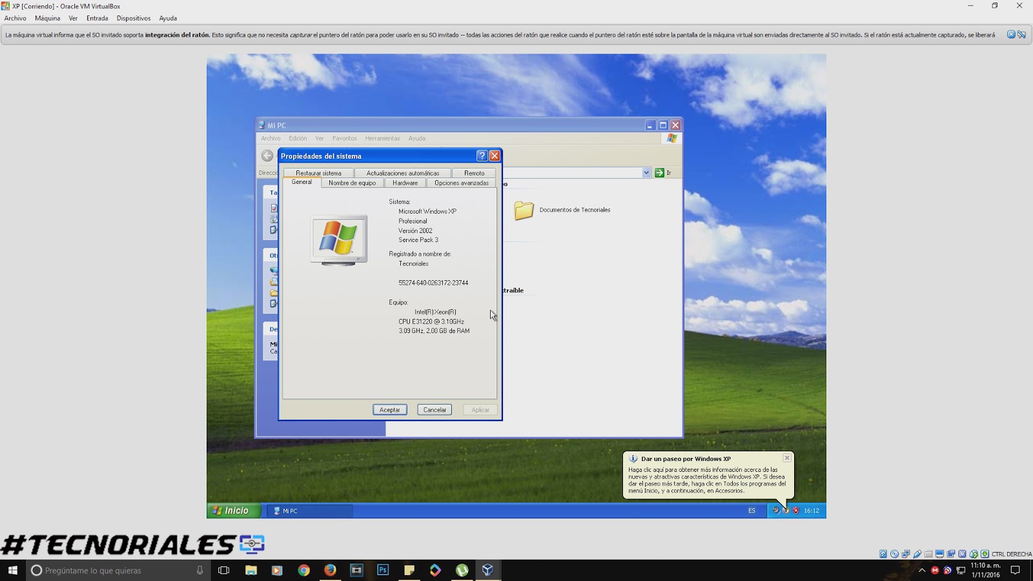
Task: Click the CPU virtualization indicator in VirtualBox status bar
Action: pos(962,554)
